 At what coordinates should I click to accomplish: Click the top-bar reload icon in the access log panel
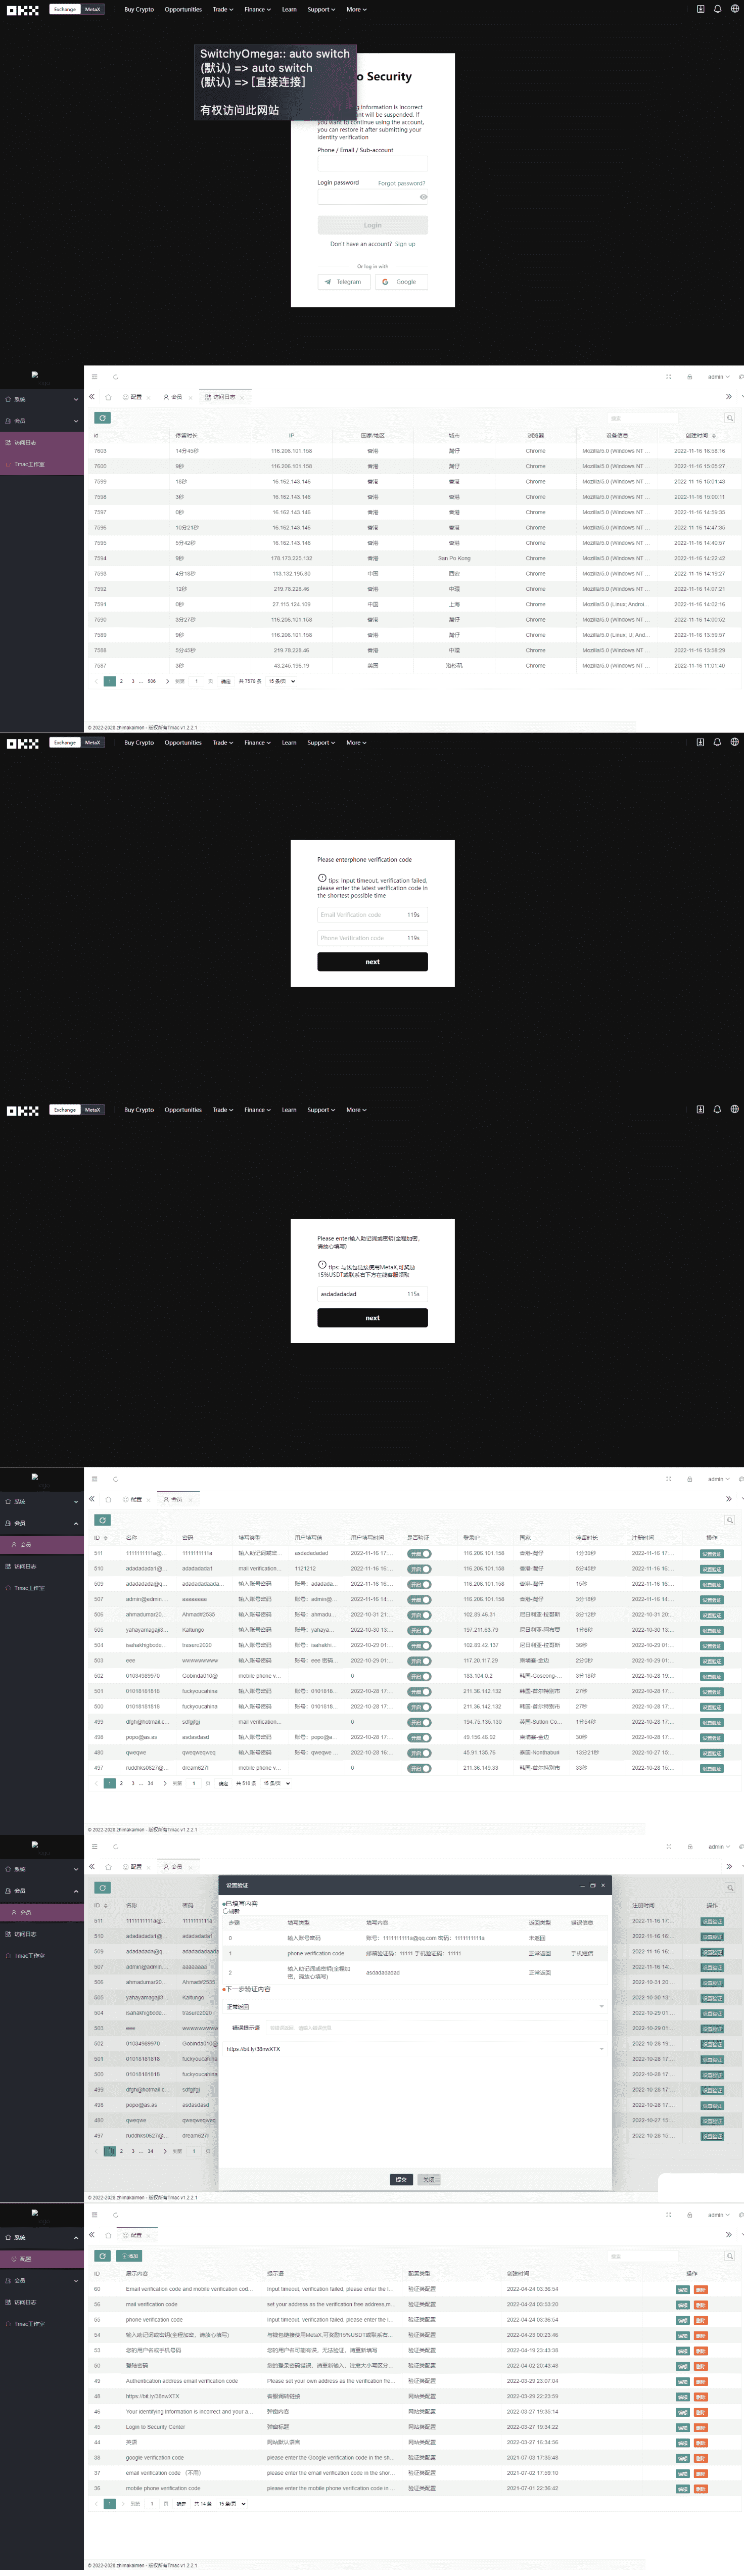(115, 377)
